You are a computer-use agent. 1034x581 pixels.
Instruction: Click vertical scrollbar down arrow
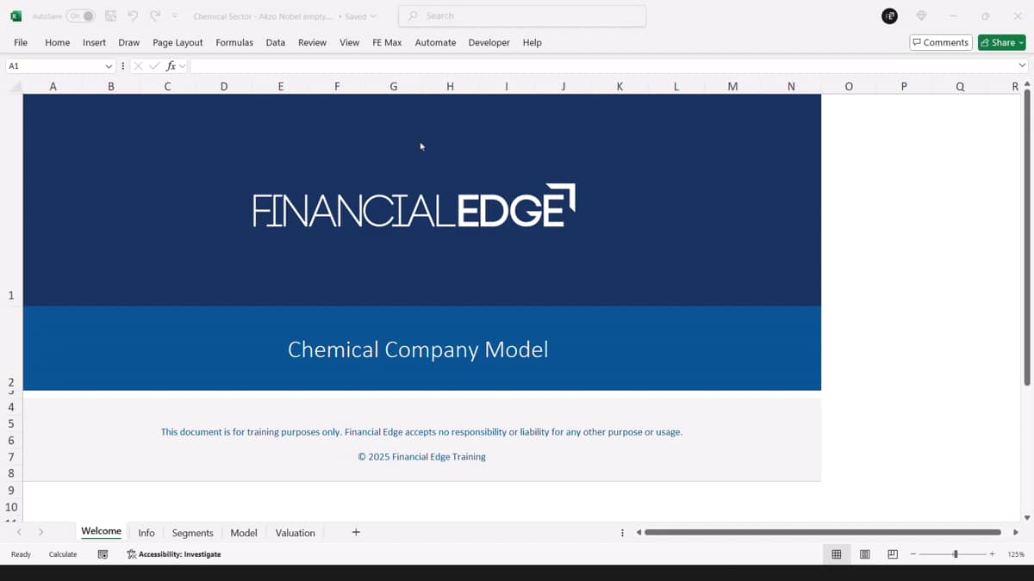[x=1026, y=518]
